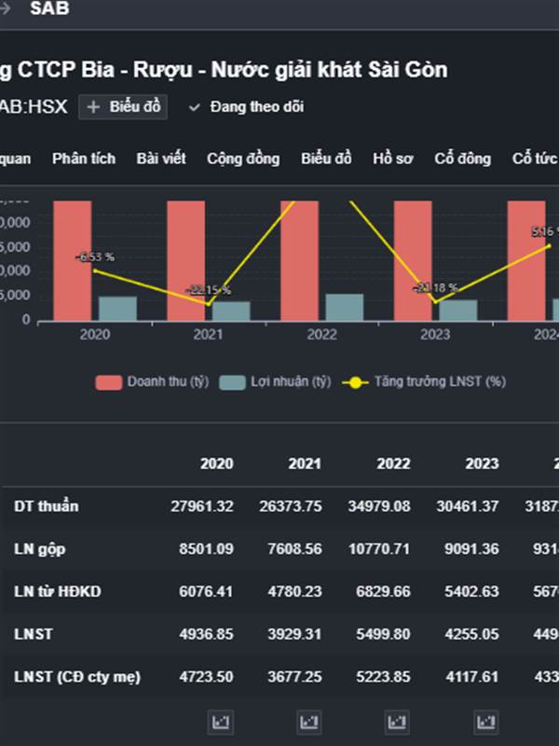
Task: Click LN gộp value 8501.09
Action: pos(206,549)
